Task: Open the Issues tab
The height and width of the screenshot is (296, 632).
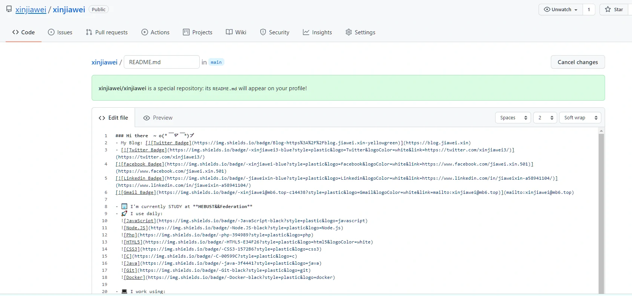Action: coord(60,32)
